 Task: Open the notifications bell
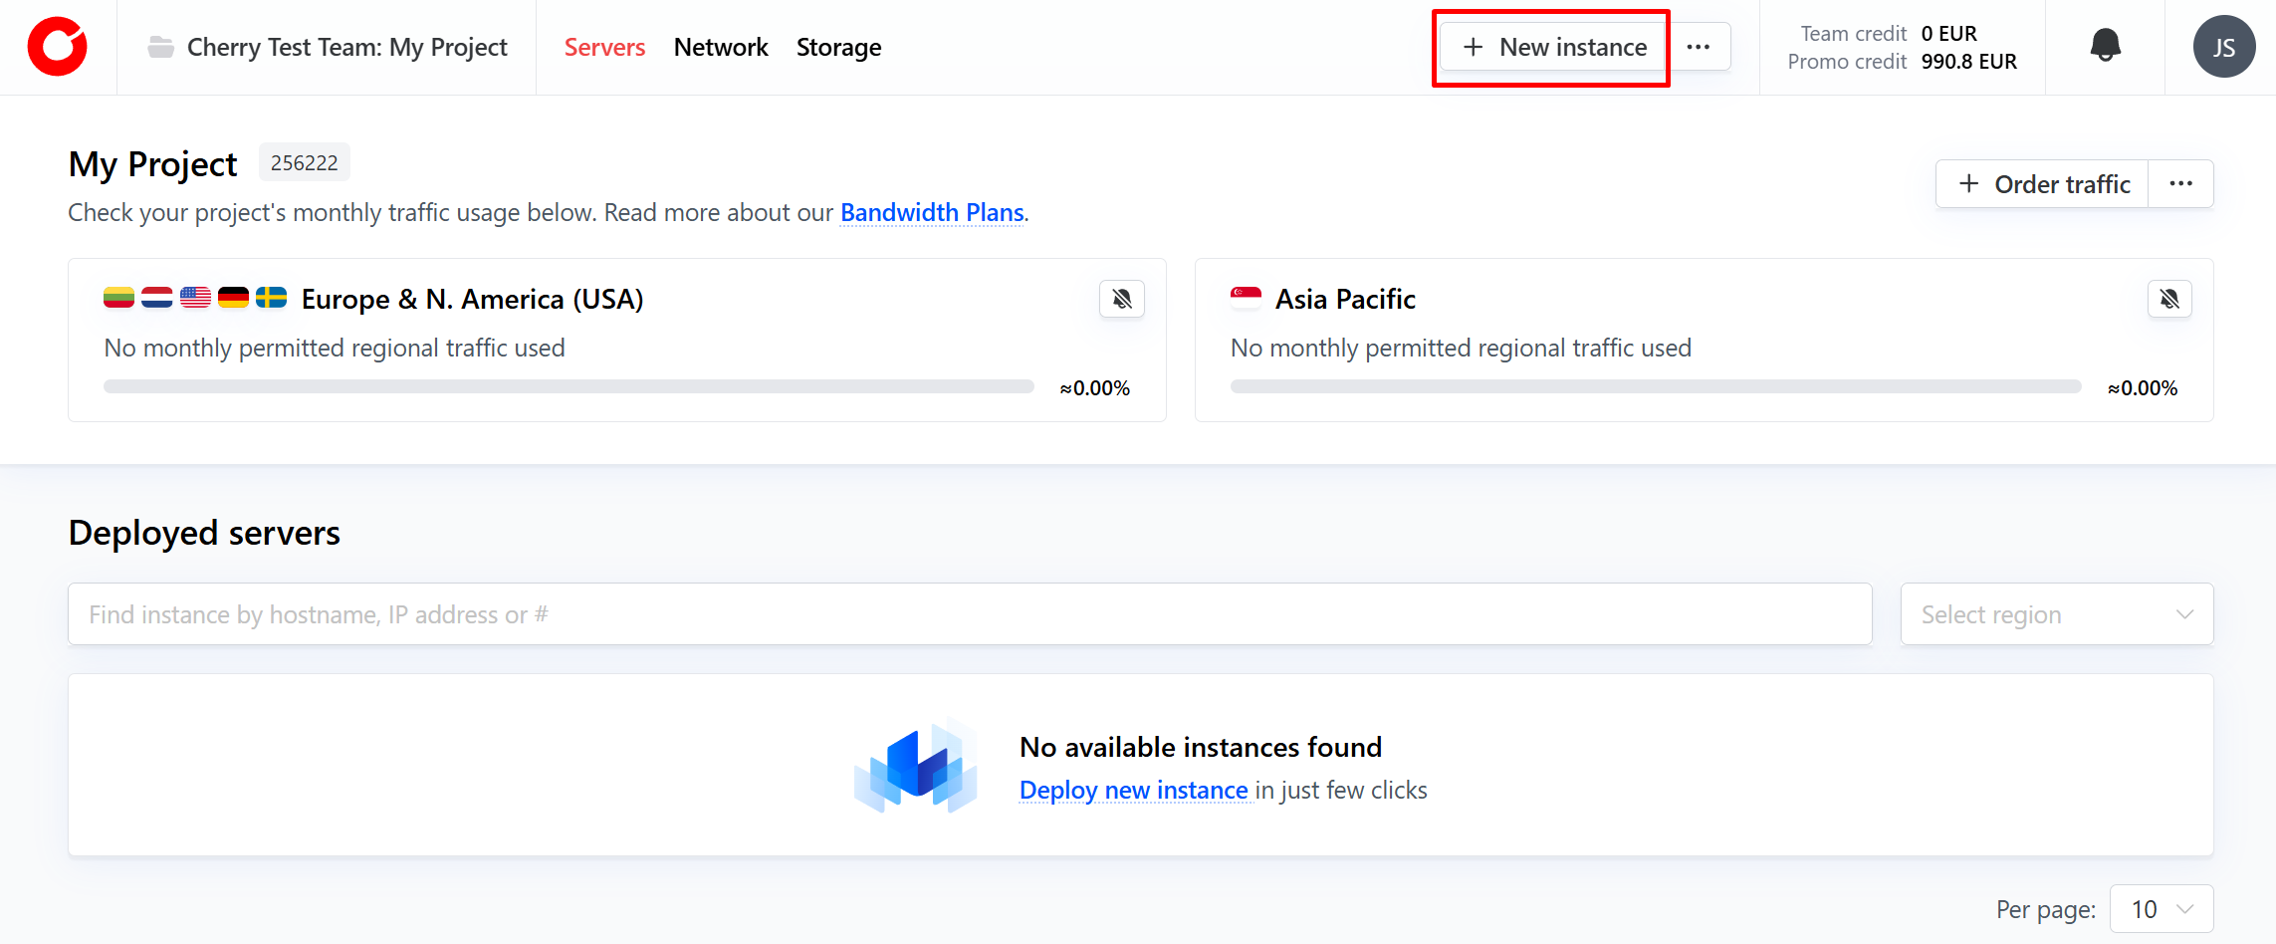click(2105, 46)
